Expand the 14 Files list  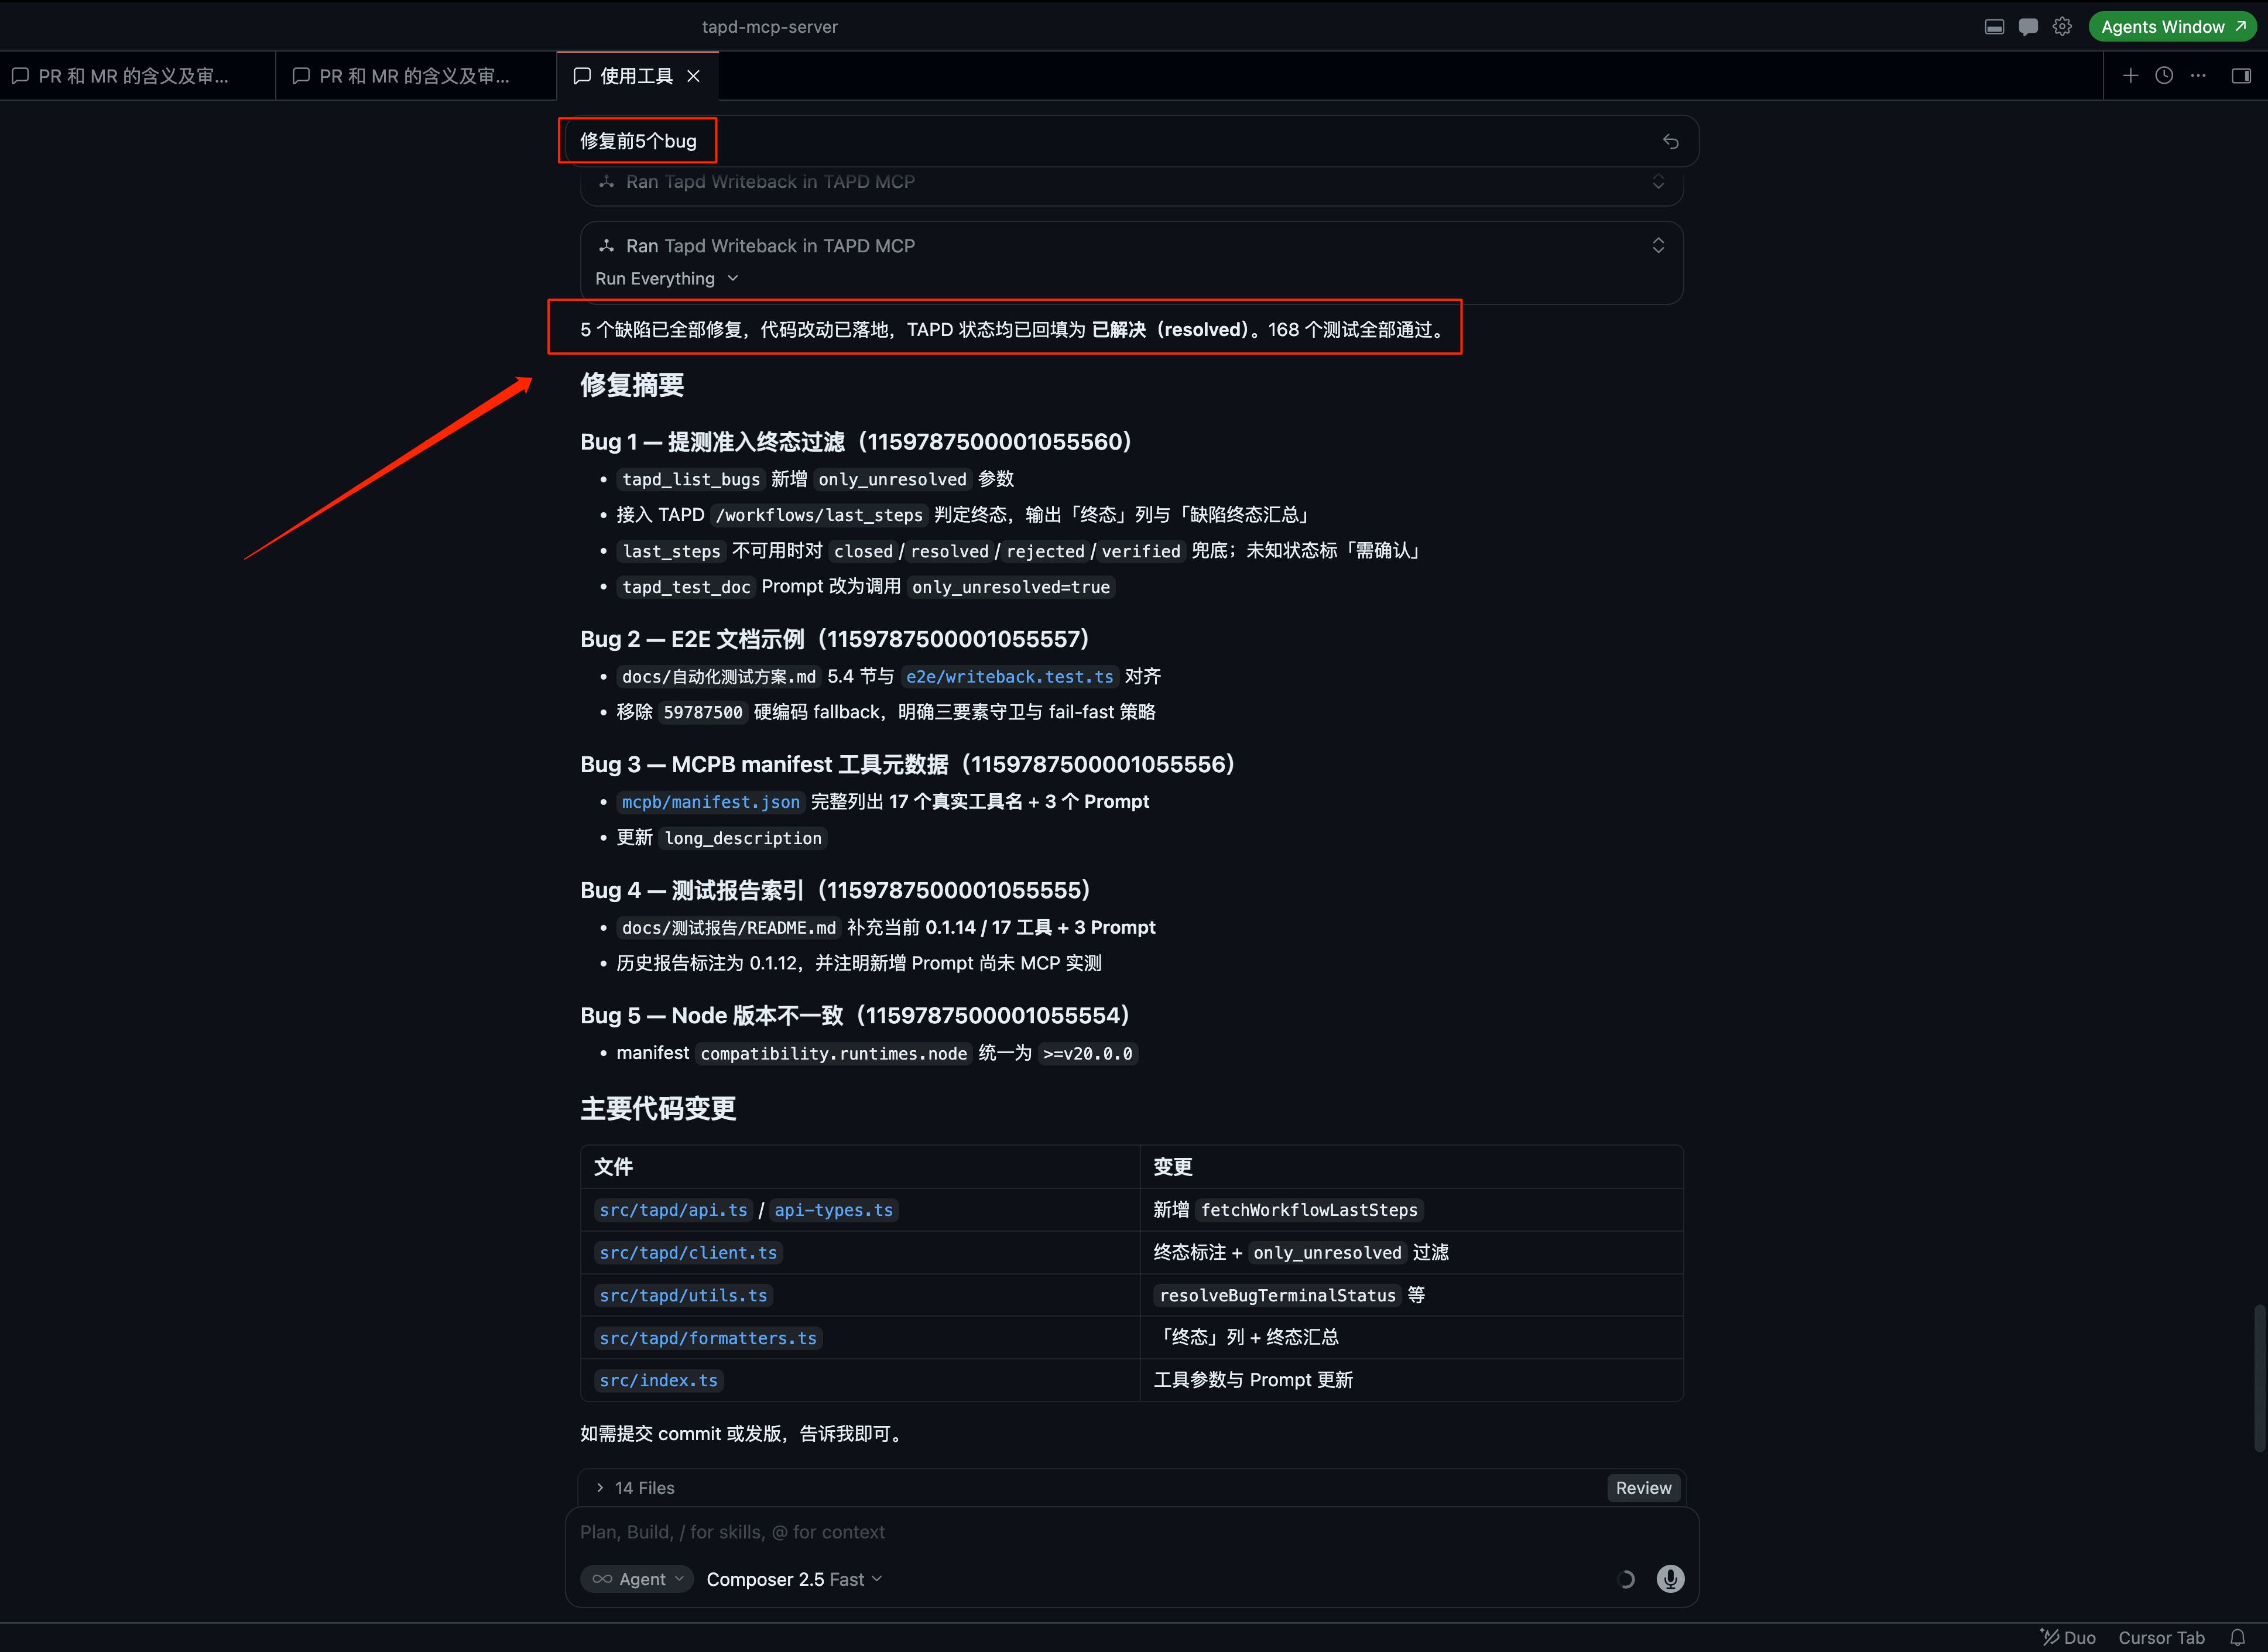point(634,1488)
